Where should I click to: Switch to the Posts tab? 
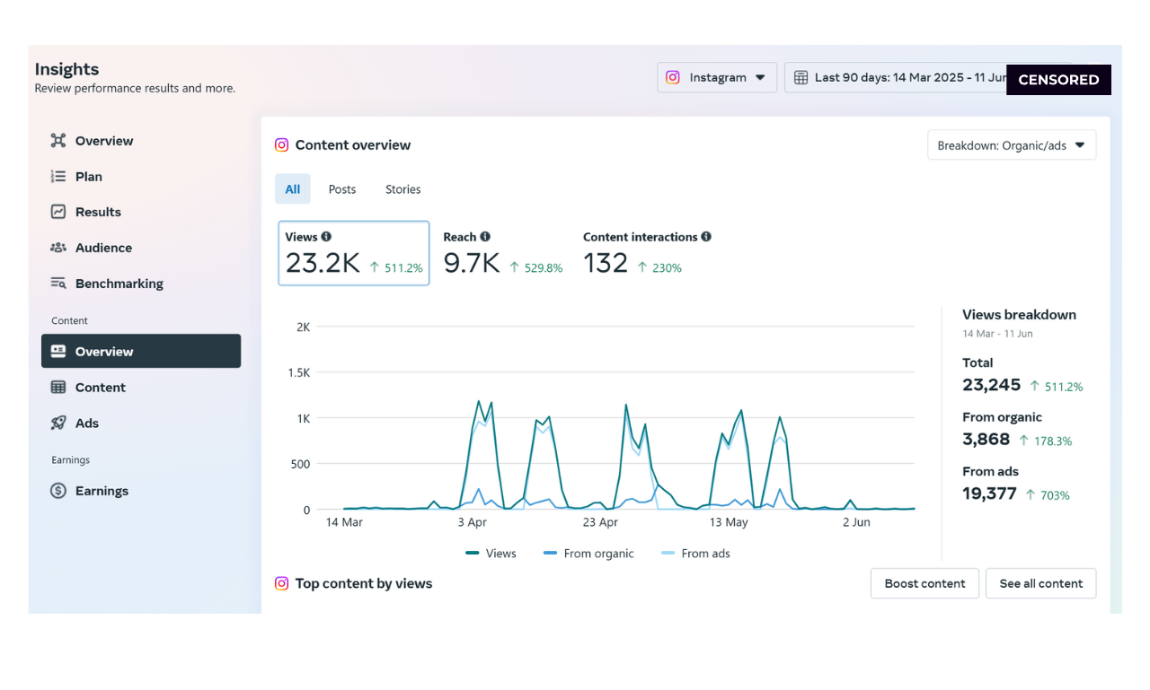coord(341,189)
